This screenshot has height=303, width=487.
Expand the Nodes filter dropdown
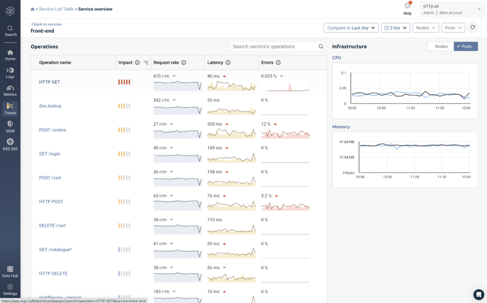[426, 28]
